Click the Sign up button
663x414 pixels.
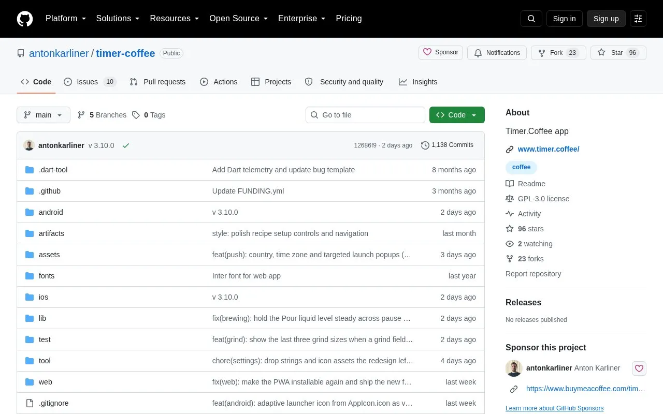pyautogui.click(x=606, y=19)
